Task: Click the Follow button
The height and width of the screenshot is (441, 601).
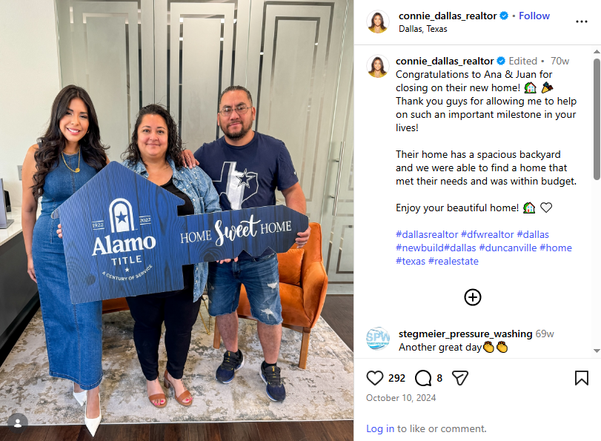Action: (x=534, y=16)
